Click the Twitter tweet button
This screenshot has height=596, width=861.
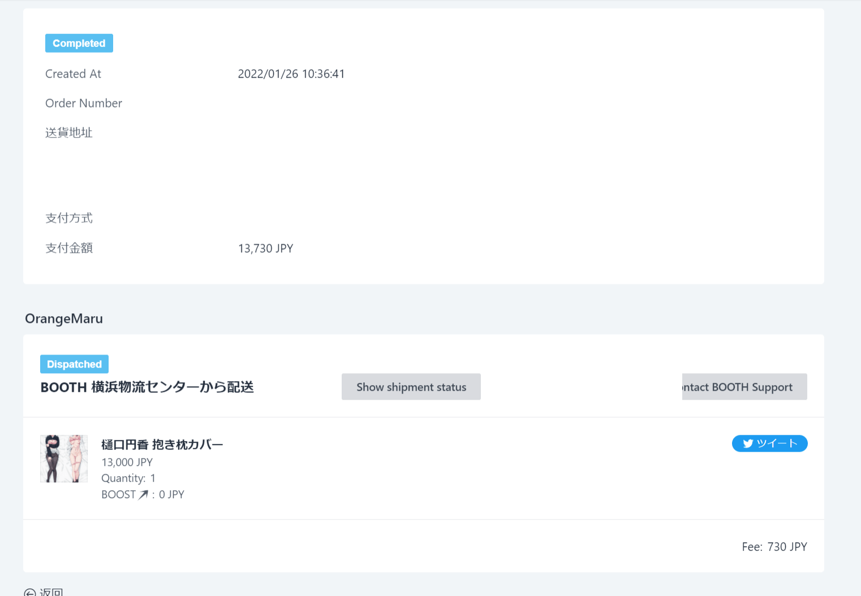point(769,443)
